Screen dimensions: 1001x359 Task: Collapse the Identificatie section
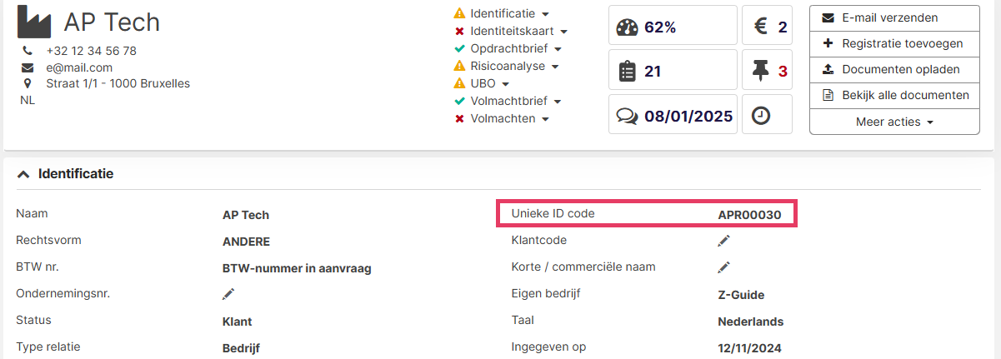(23, 174)
